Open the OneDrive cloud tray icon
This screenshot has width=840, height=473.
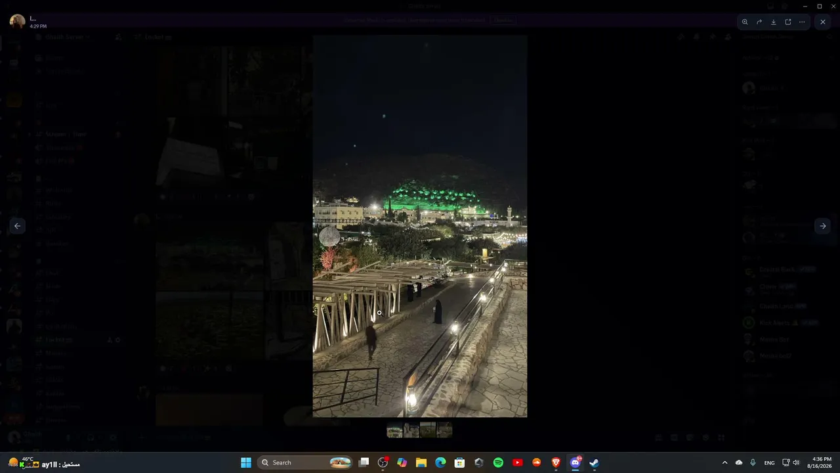[x=739, y=462]
